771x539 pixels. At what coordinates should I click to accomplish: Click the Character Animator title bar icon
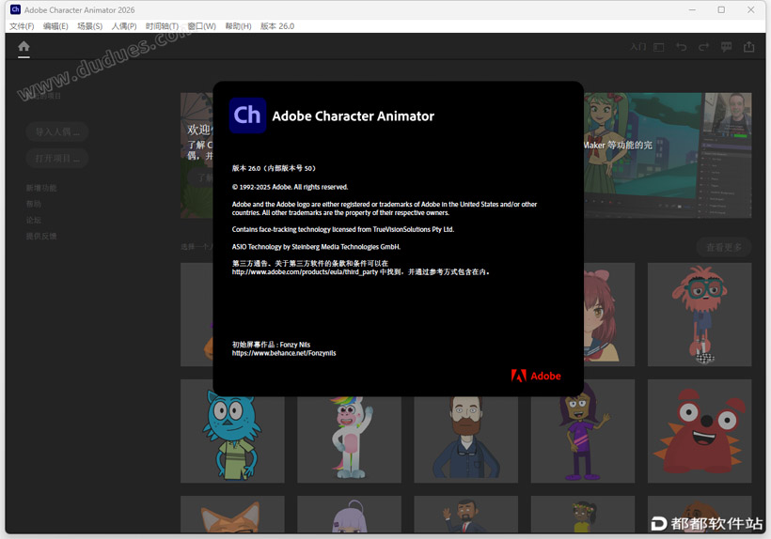[15, 9]
